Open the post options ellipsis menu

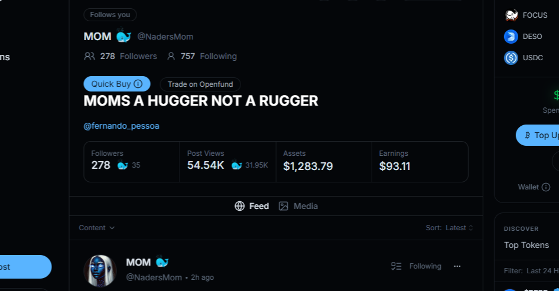(457, 266)
